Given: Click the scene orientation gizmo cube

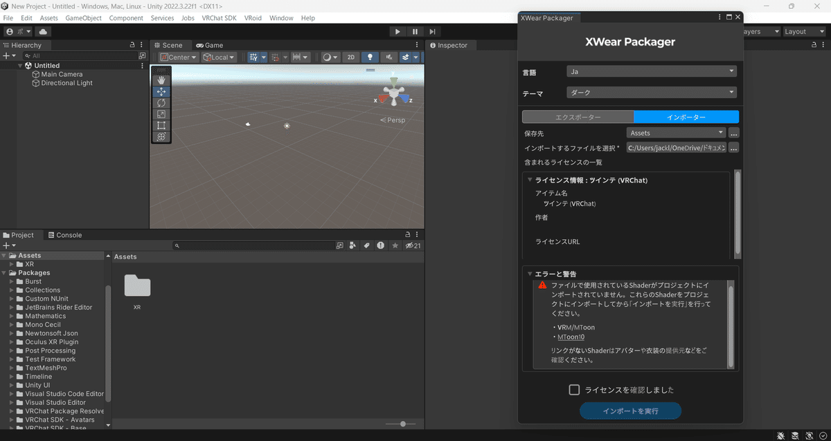Looking at the screenshot, I should click(x=393, y=94).
